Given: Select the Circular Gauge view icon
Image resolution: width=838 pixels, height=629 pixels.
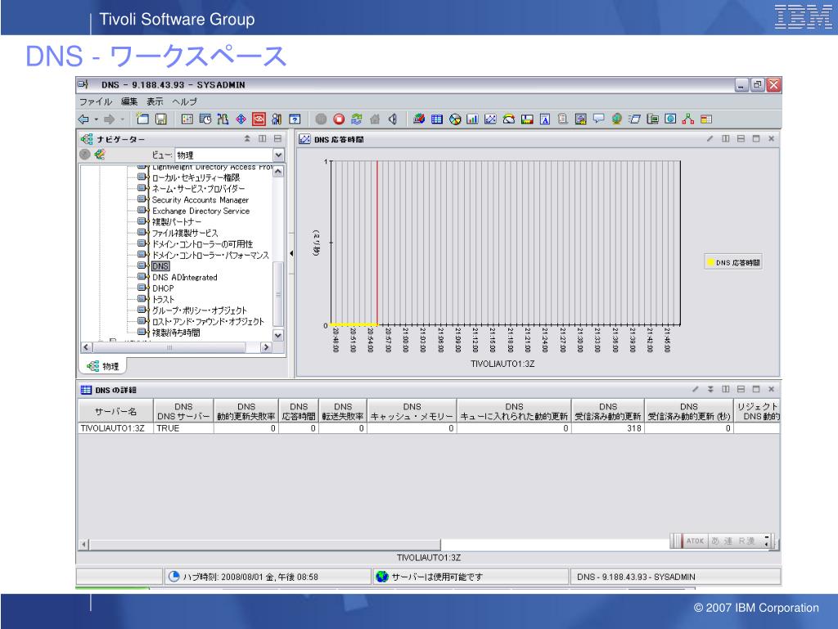Looking at the screenshot, I should pos(509,119).
